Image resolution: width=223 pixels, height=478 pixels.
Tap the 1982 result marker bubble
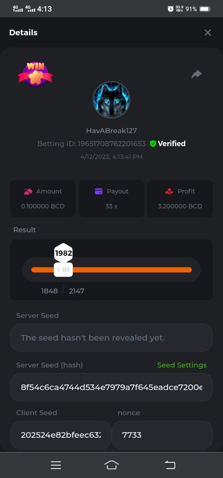(x=63, y=253)
